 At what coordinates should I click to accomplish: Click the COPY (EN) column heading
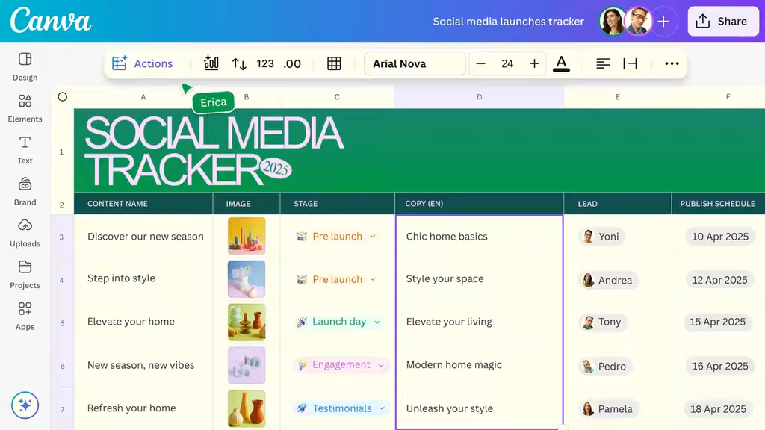424,204
